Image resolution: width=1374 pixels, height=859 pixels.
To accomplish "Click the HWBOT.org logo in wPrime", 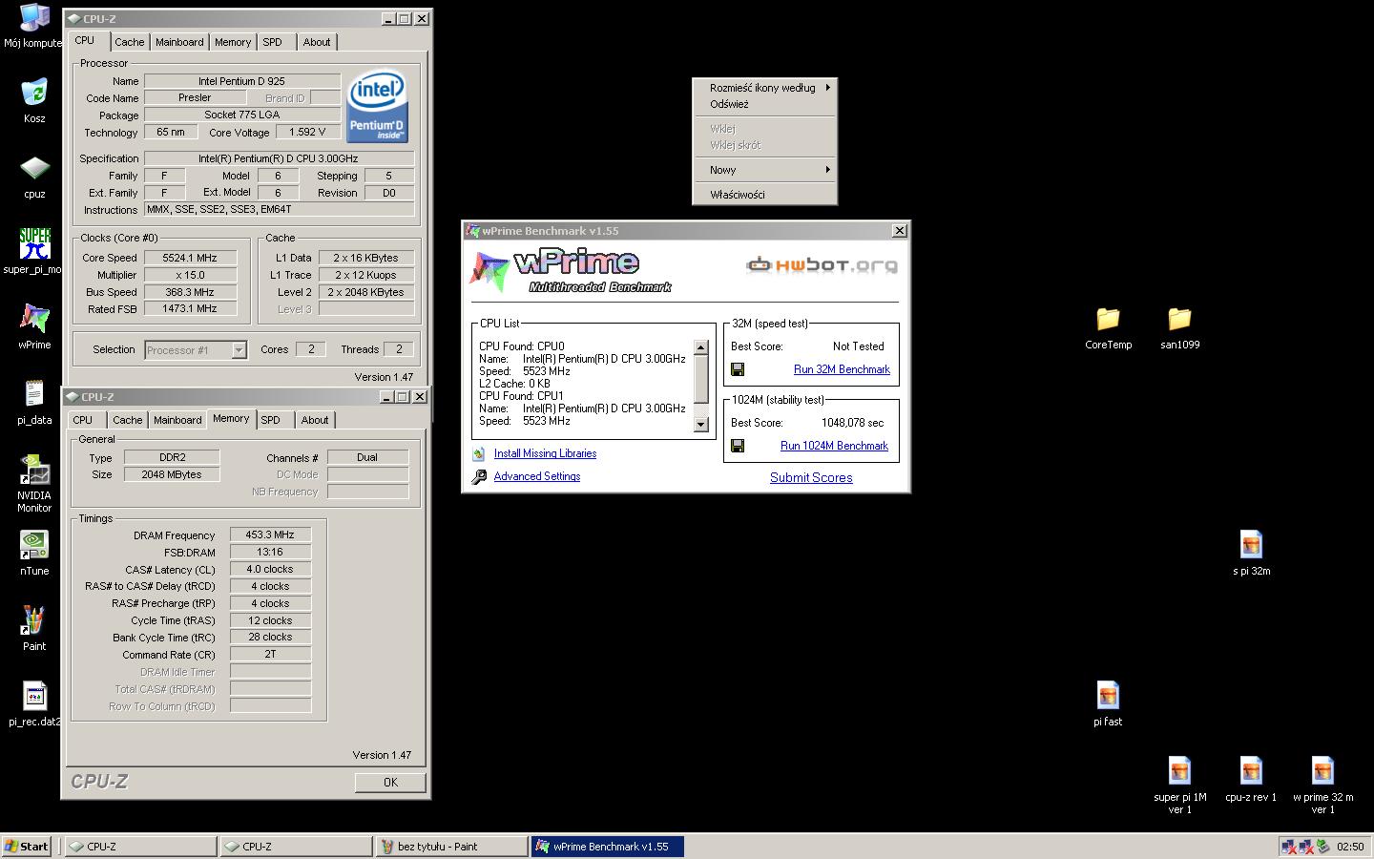I will coord(822,264).
